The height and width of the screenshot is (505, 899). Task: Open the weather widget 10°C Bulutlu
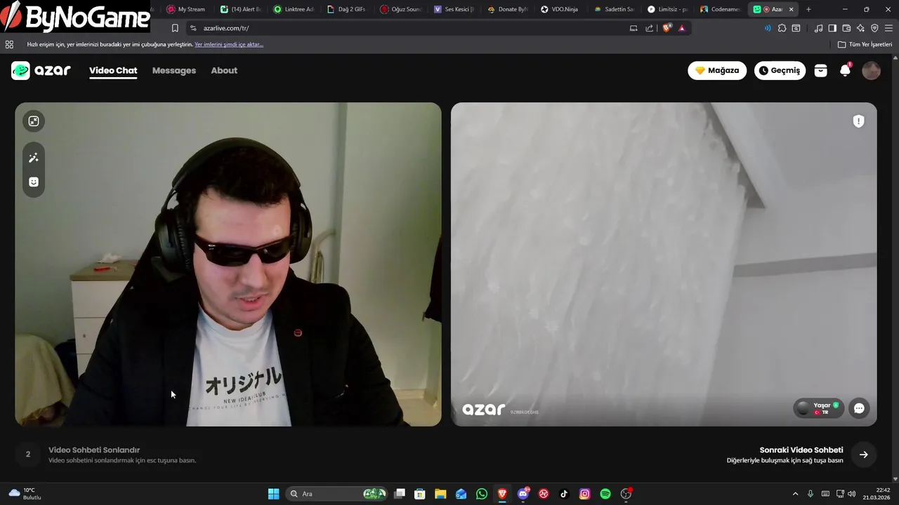[25, 494]
